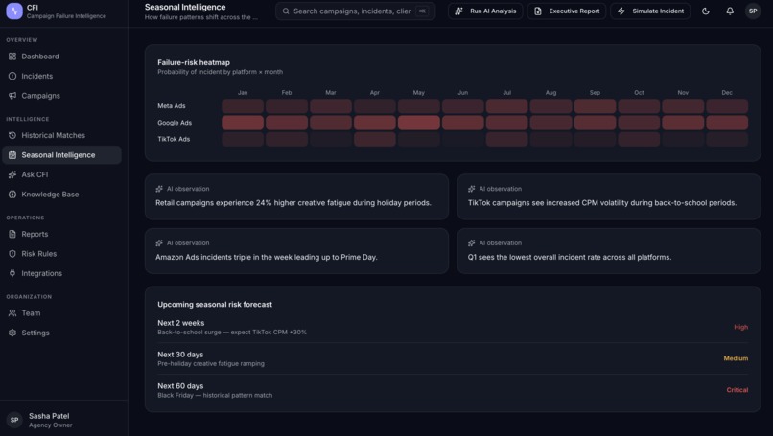
Task: Click Next 30 days forecast title
Action: 180,355
